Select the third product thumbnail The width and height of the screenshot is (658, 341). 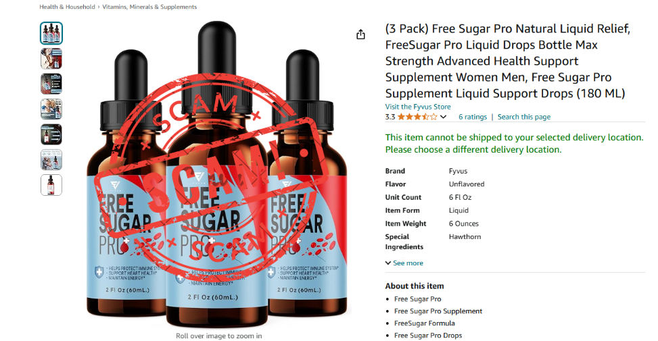point(51,84)
